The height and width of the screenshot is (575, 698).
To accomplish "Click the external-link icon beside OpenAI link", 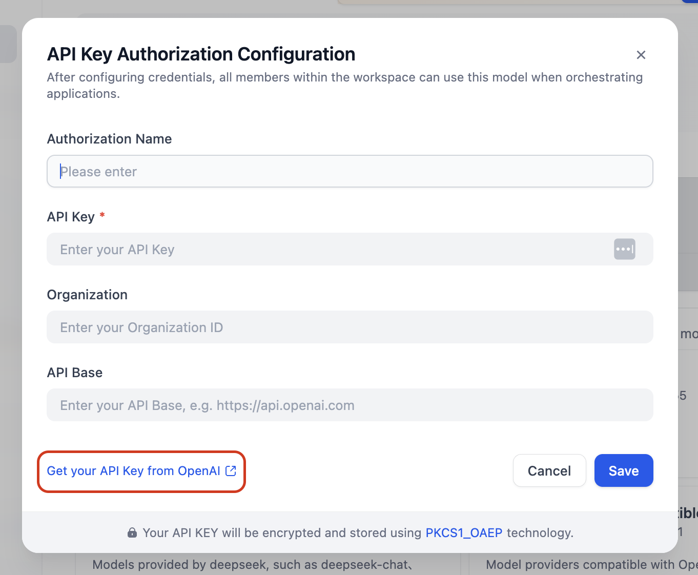I will pos(231,471).
